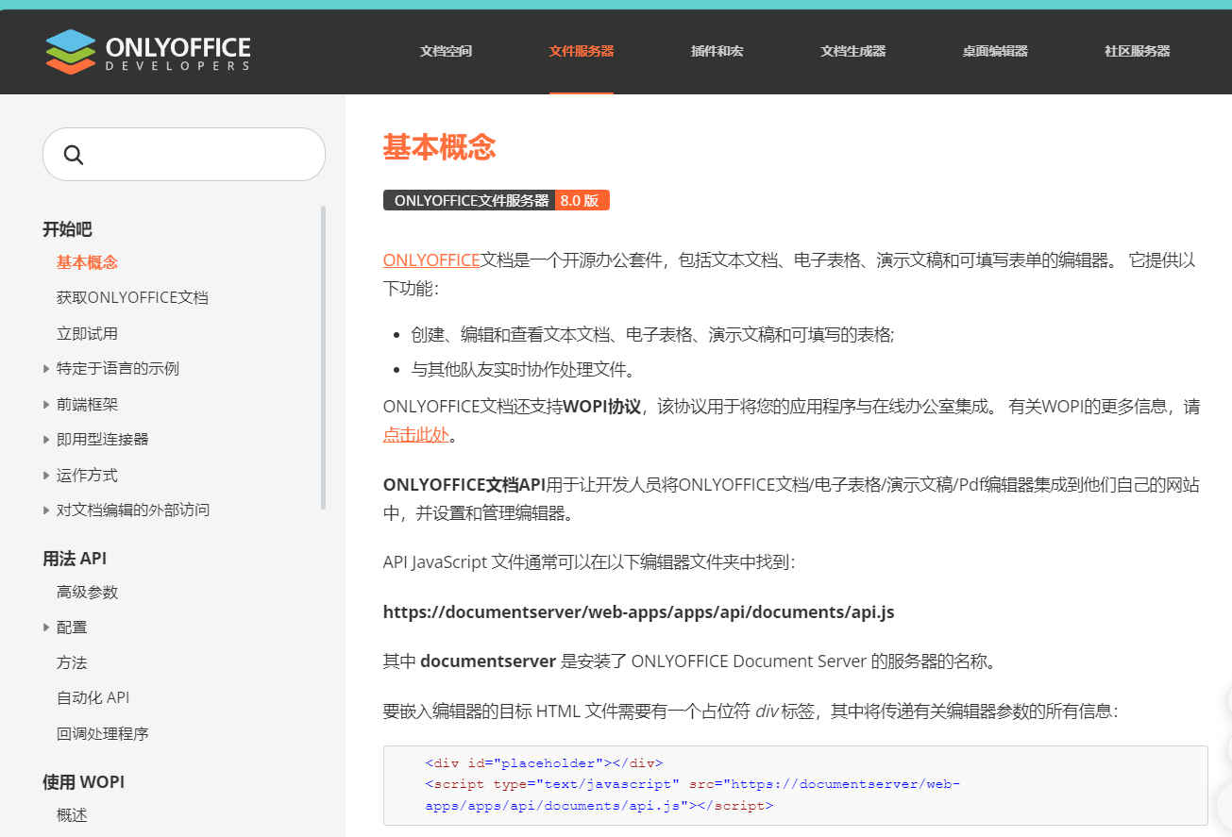Viewport: 1232px width, 837px height.
Task: Click the 前端框架 label
Action: coord(87,404)
